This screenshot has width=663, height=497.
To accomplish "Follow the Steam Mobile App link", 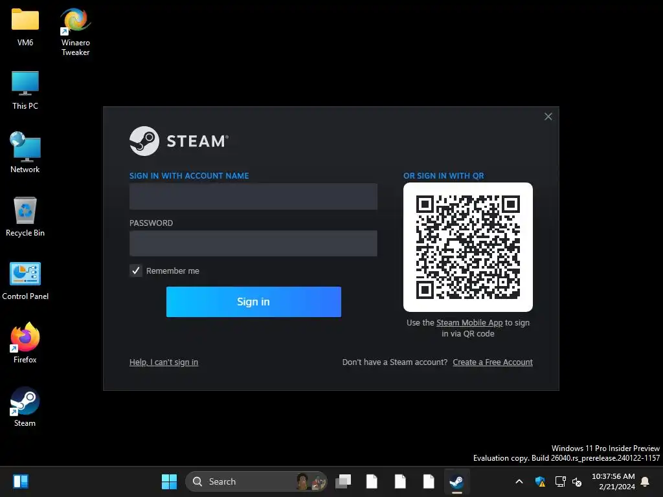I will (x=469, y=323).
